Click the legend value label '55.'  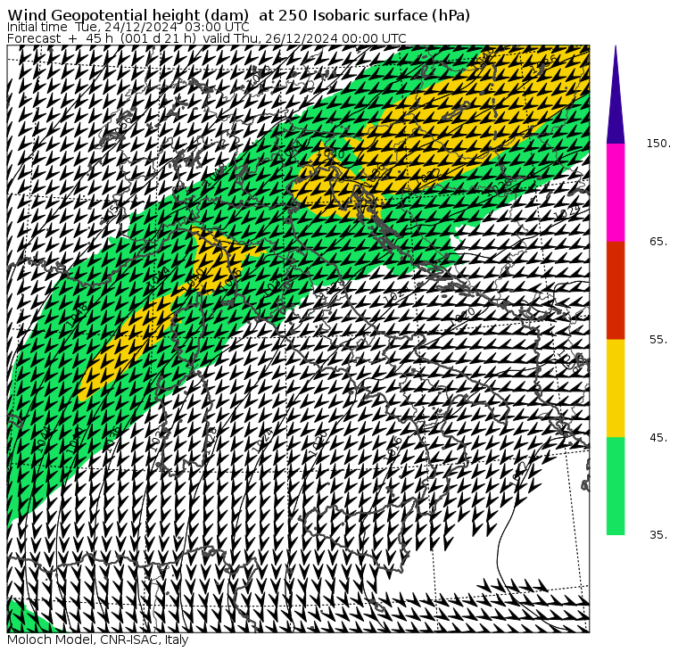coord(658,340)
